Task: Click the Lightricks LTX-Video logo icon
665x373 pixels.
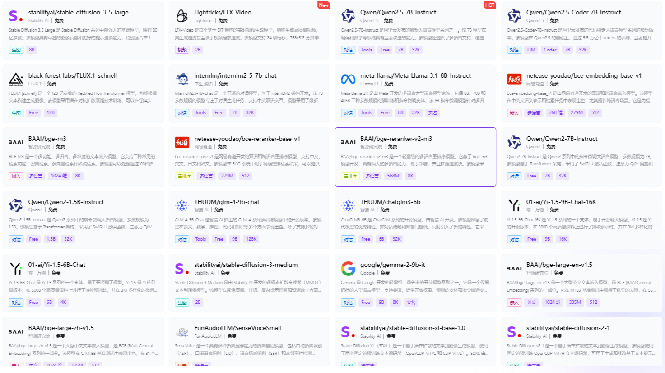Action: pos(182,16)
